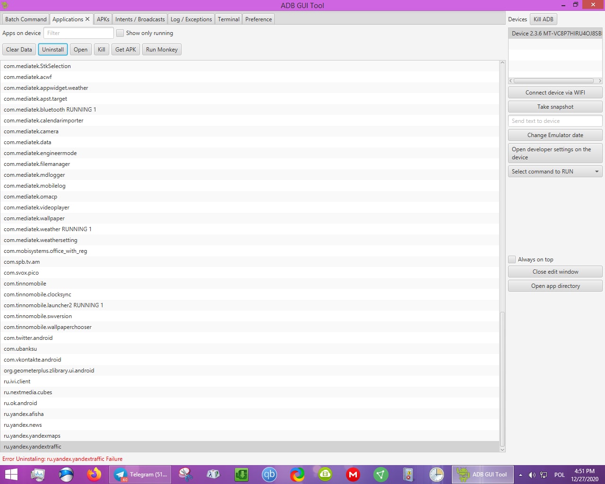Open the Select command to RUN dropdown
The image size is (605, 484).
555,172
